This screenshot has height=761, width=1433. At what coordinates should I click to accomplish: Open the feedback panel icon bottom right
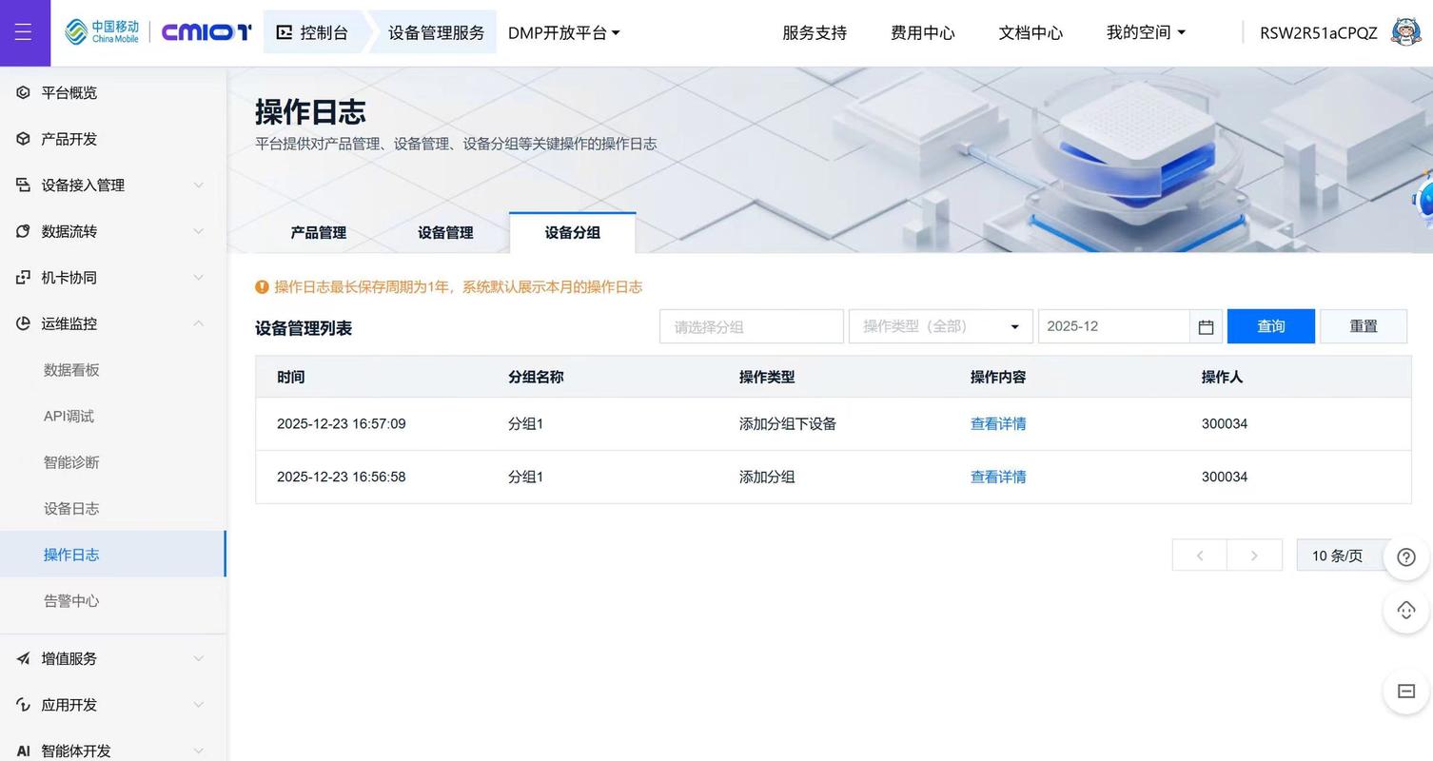[1405, 692]
